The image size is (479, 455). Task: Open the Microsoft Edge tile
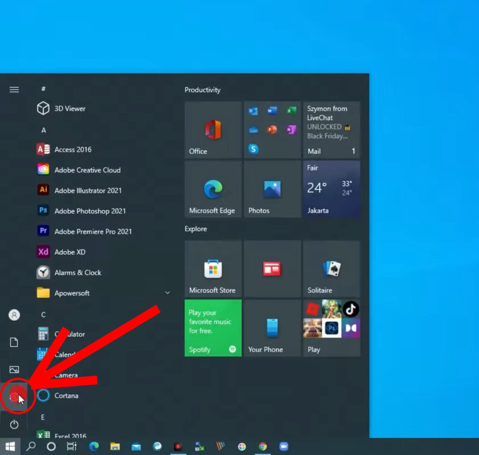point(213,189)
